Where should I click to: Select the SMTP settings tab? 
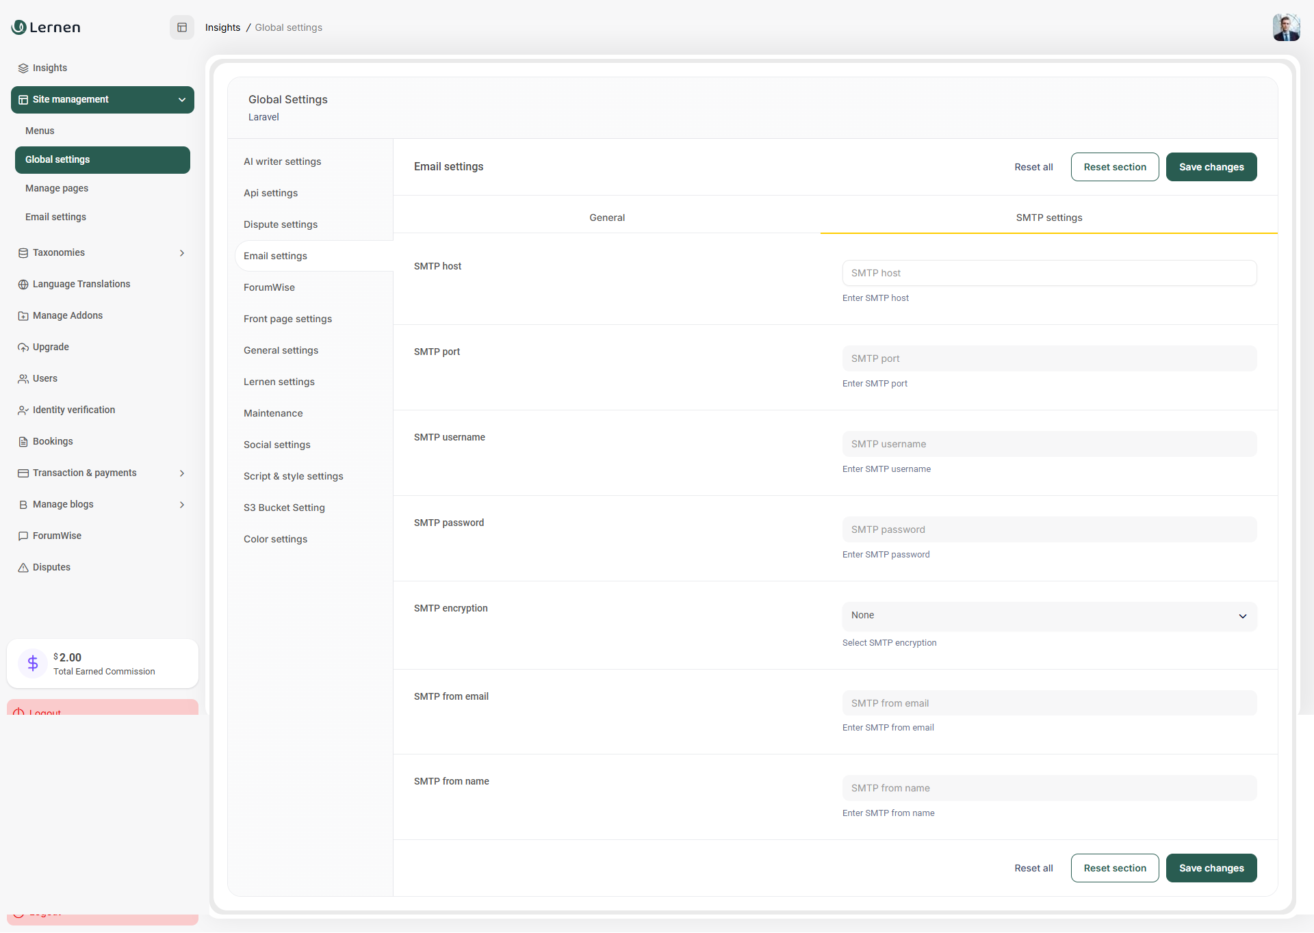pyautogui.click(x=1048, y=218)
